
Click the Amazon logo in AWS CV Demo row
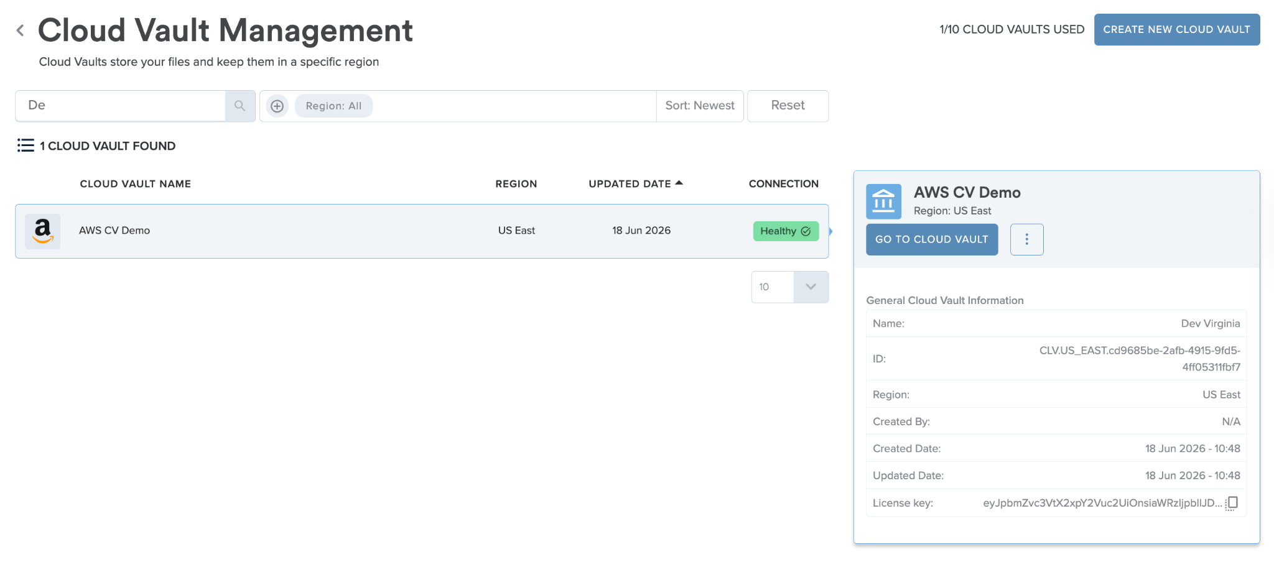[43, 231]
